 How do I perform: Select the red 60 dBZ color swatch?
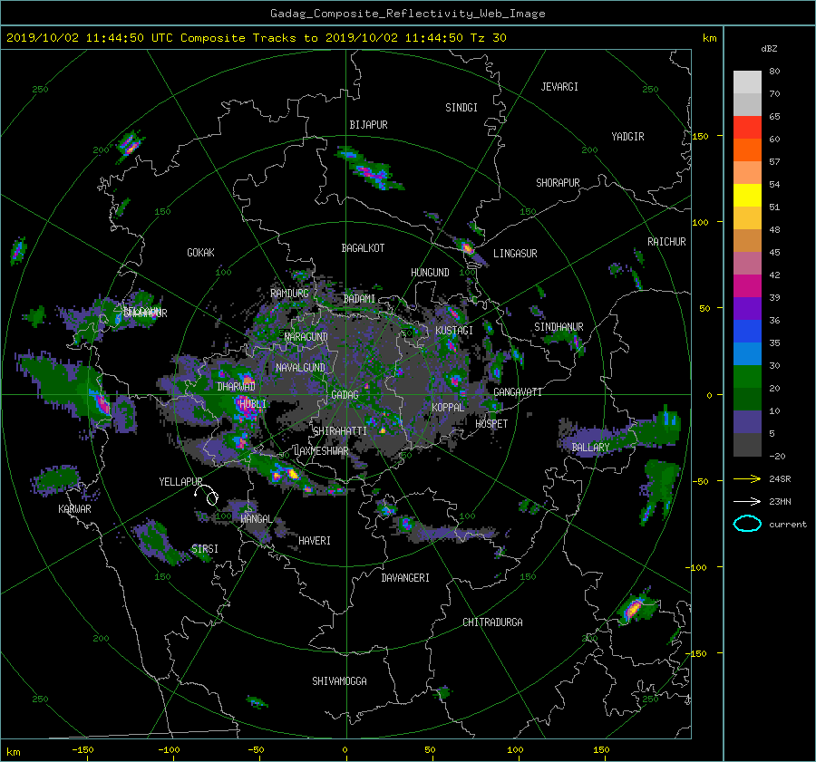click(x=747, y=128)
